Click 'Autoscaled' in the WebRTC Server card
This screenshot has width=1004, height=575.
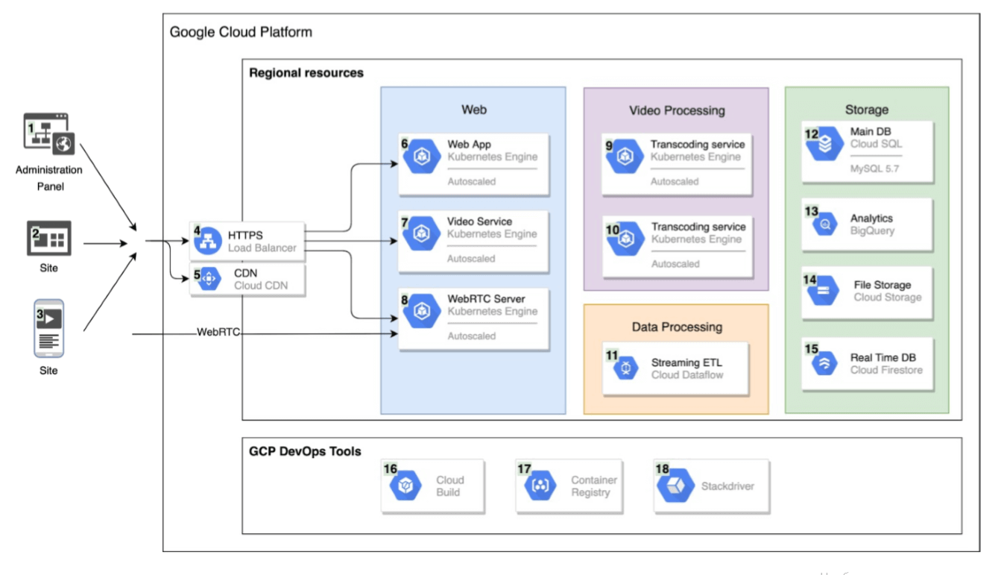click(x=471, y=336)
